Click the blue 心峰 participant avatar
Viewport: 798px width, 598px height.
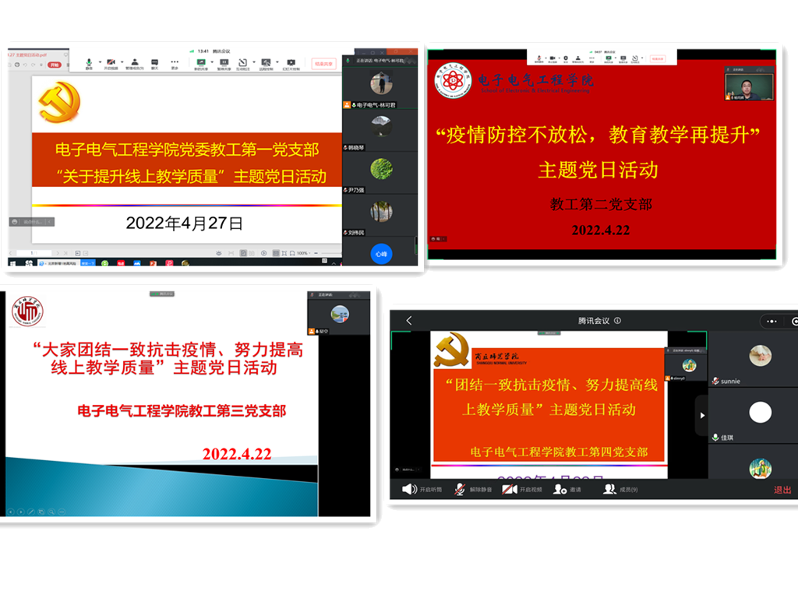tap(380, 253)
